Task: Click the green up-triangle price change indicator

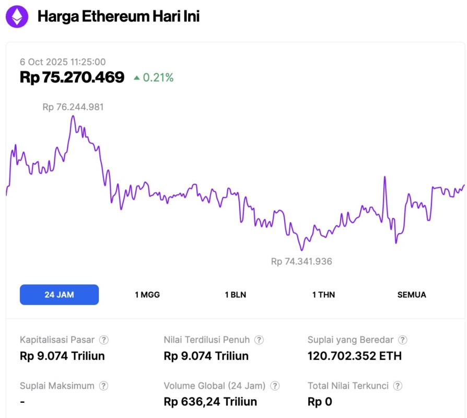Action: (x=137, y=78)
